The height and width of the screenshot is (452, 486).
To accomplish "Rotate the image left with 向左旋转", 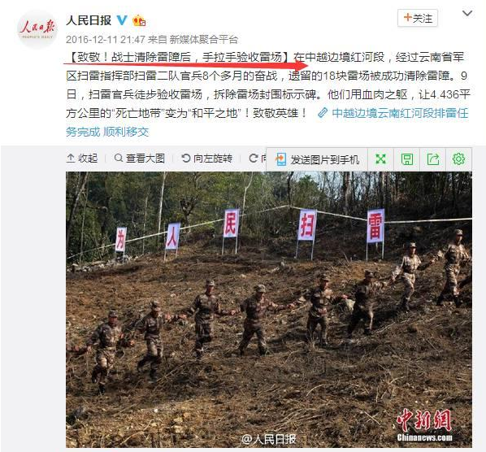I will [x=206, y=159].
